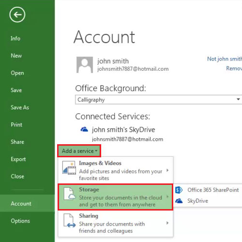Click the back arrow circle icon
The height and width of the screenshot is (242, 242).
pyautogui.click(x=17, y=15)
